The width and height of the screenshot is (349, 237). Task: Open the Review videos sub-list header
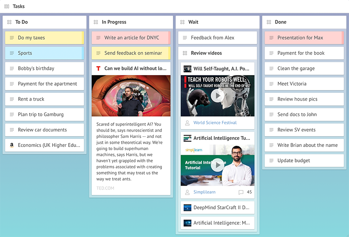218,53
